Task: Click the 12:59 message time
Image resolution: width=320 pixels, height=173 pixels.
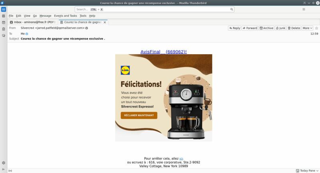Action: (314, 34)
